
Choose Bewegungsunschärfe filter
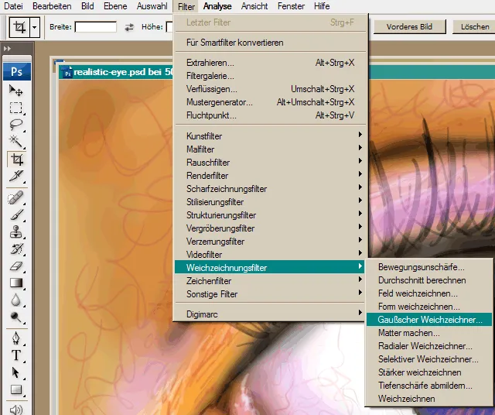tap(429, 267)
